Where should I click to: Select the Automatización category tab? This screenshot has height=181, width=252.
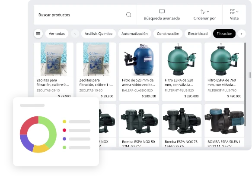(x=134, y=34)
